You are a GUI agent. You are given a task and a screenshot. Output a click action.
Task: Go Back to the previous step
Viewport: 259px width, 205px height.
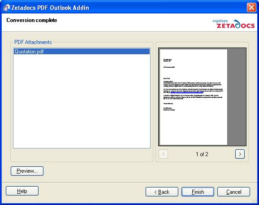[x=162, y=192]
